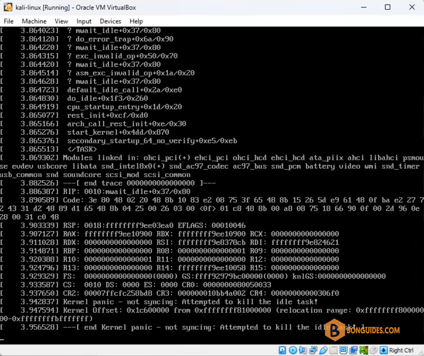Click the green CPU load indicator icon
Viewport: 424px width, 356px height.
point(364,350)
